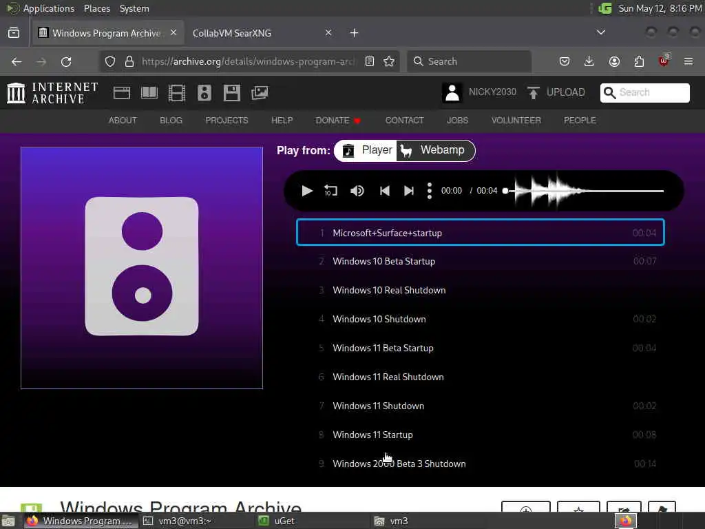Reload the current page
Viewport: 705px width, 529px height.
point(66,61)
